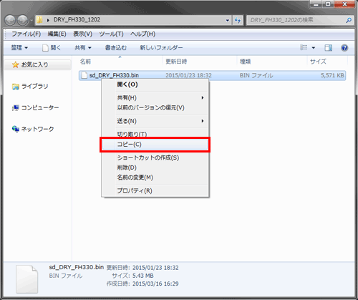Click the 新しいフォルダー button
Viewport: 358px width, 300px height.
161,48
